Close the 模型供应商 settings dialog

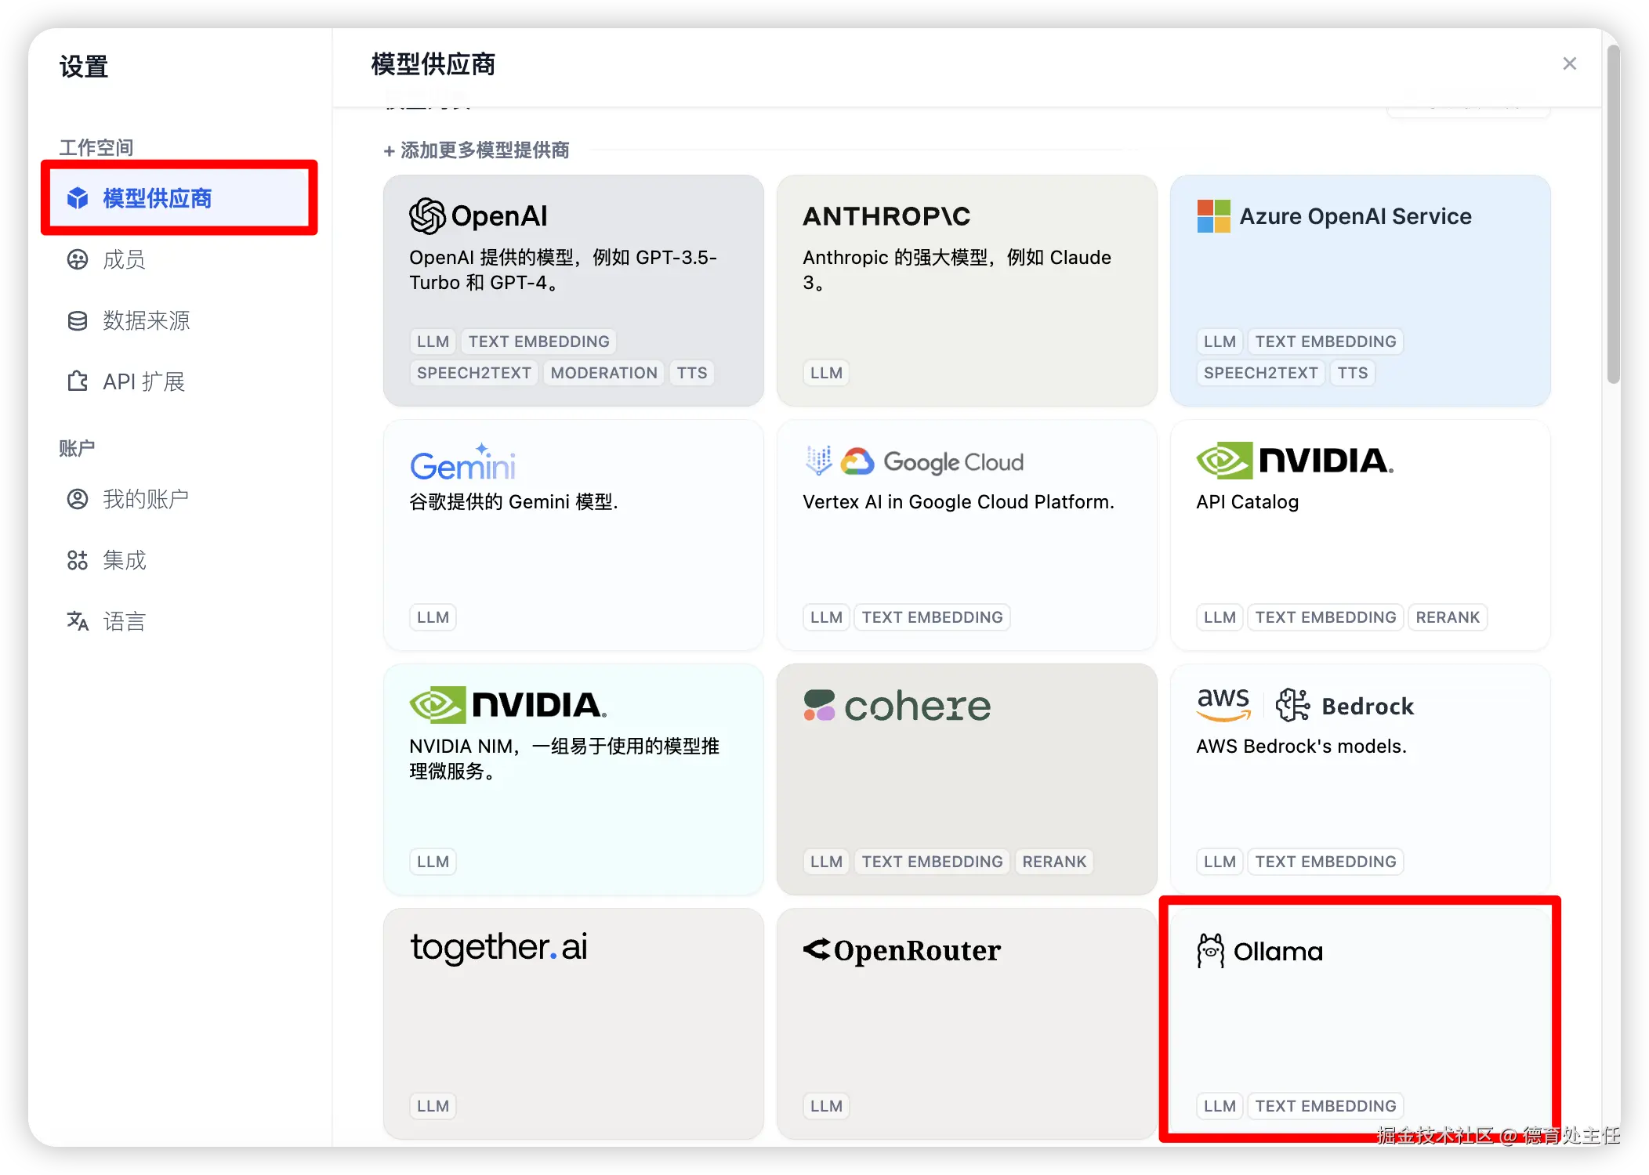1570,63
